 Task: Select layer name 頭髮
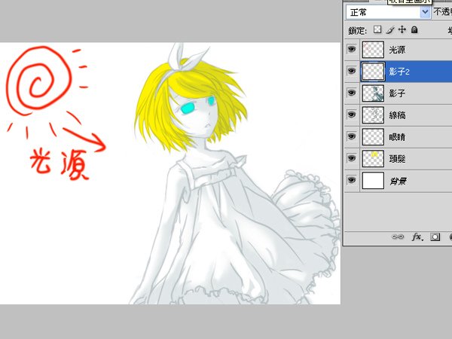coord(397,158)
